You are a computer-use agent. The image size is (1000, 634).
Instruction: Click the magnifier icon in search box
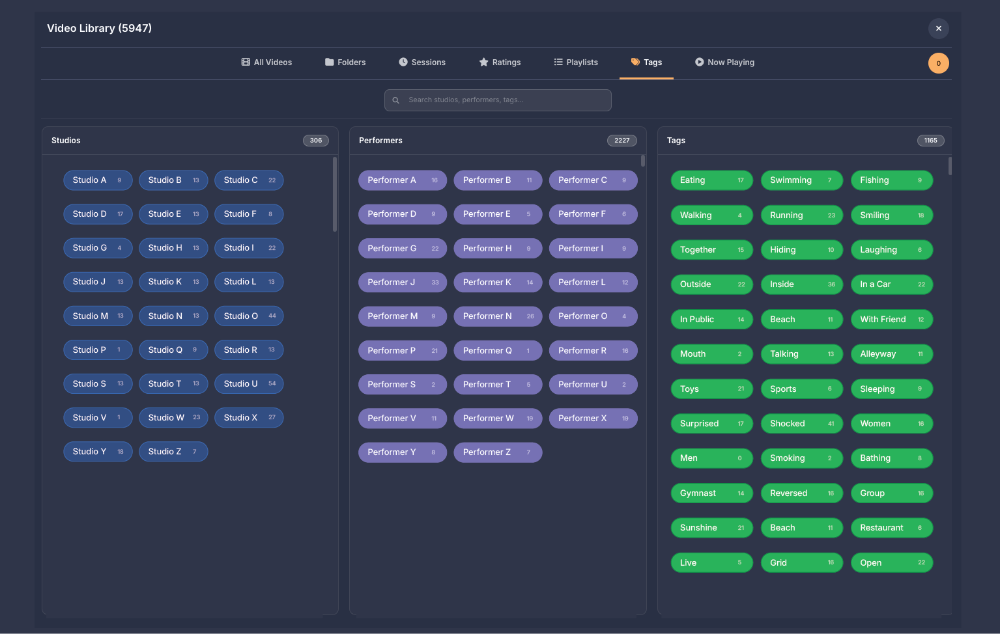point(395,100)
